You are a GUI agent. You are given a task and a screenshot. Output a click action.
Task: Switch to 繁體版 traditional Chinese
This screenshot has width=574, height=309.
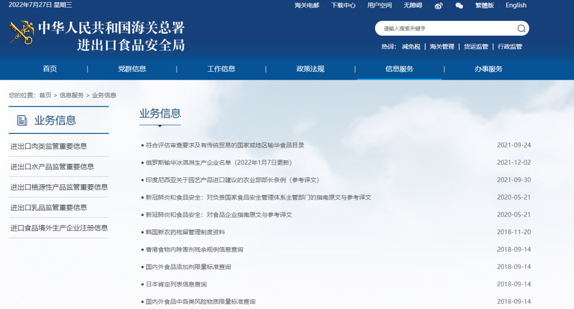click(484, 5)
